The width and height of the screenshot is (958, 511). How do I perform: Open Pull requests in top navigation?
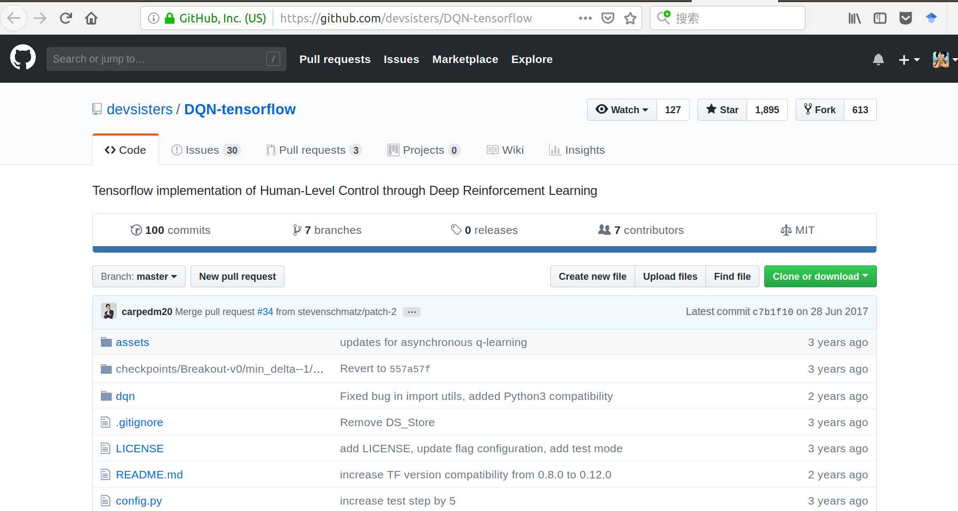point(335,59)
